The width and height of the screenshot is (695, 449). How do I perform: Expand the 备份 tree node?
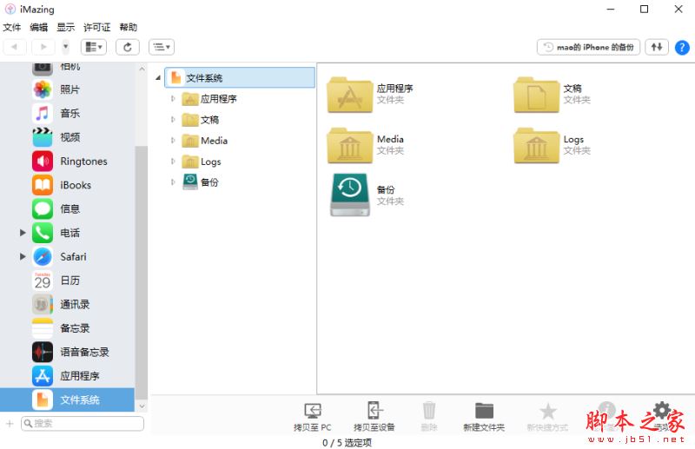173,182
